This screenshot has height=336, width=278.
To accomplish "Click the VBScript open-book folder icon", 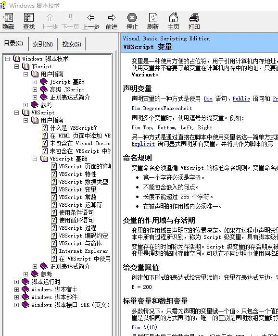I will pos(25,112).
